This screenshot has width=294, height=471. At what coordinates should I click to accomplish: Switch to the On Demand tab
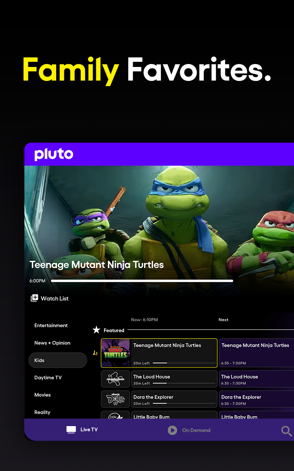pyautogui.click(x=189, y=430)
